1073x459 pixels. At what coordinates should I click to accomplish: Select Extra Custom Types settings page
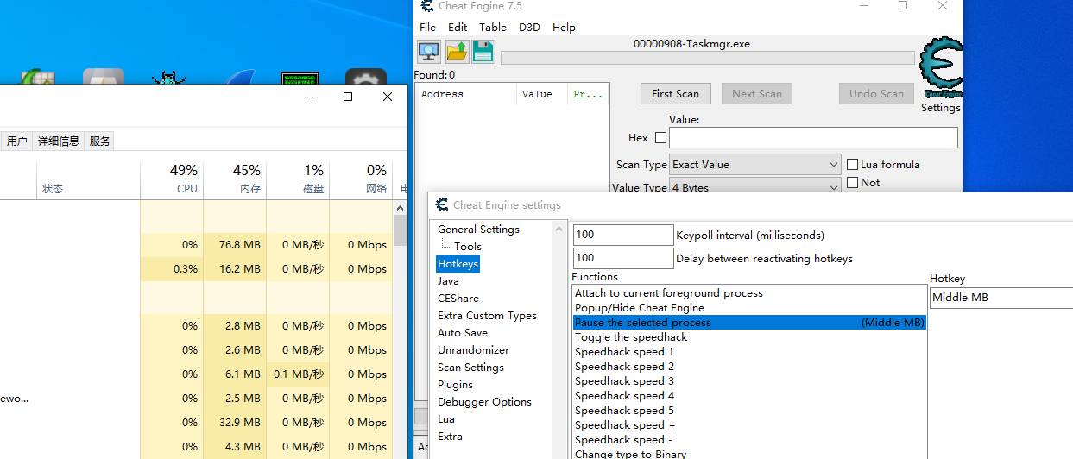pyautogui.click(x=487, y=316)
